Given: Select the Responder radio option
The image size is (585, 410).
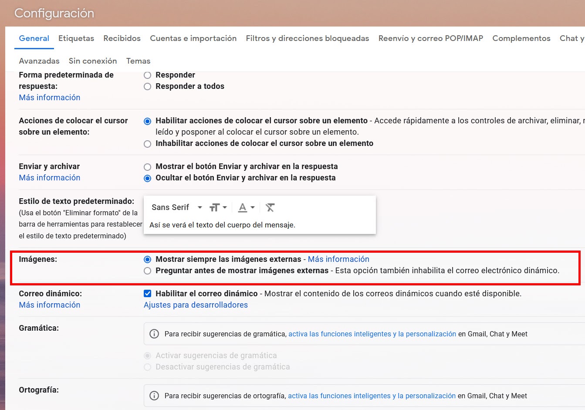Looking at the screenshot, I should click(148, 75).
